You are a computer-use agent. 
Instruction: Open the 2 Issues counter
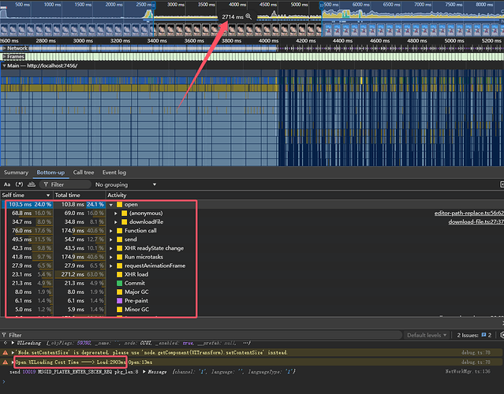[474, 335]
